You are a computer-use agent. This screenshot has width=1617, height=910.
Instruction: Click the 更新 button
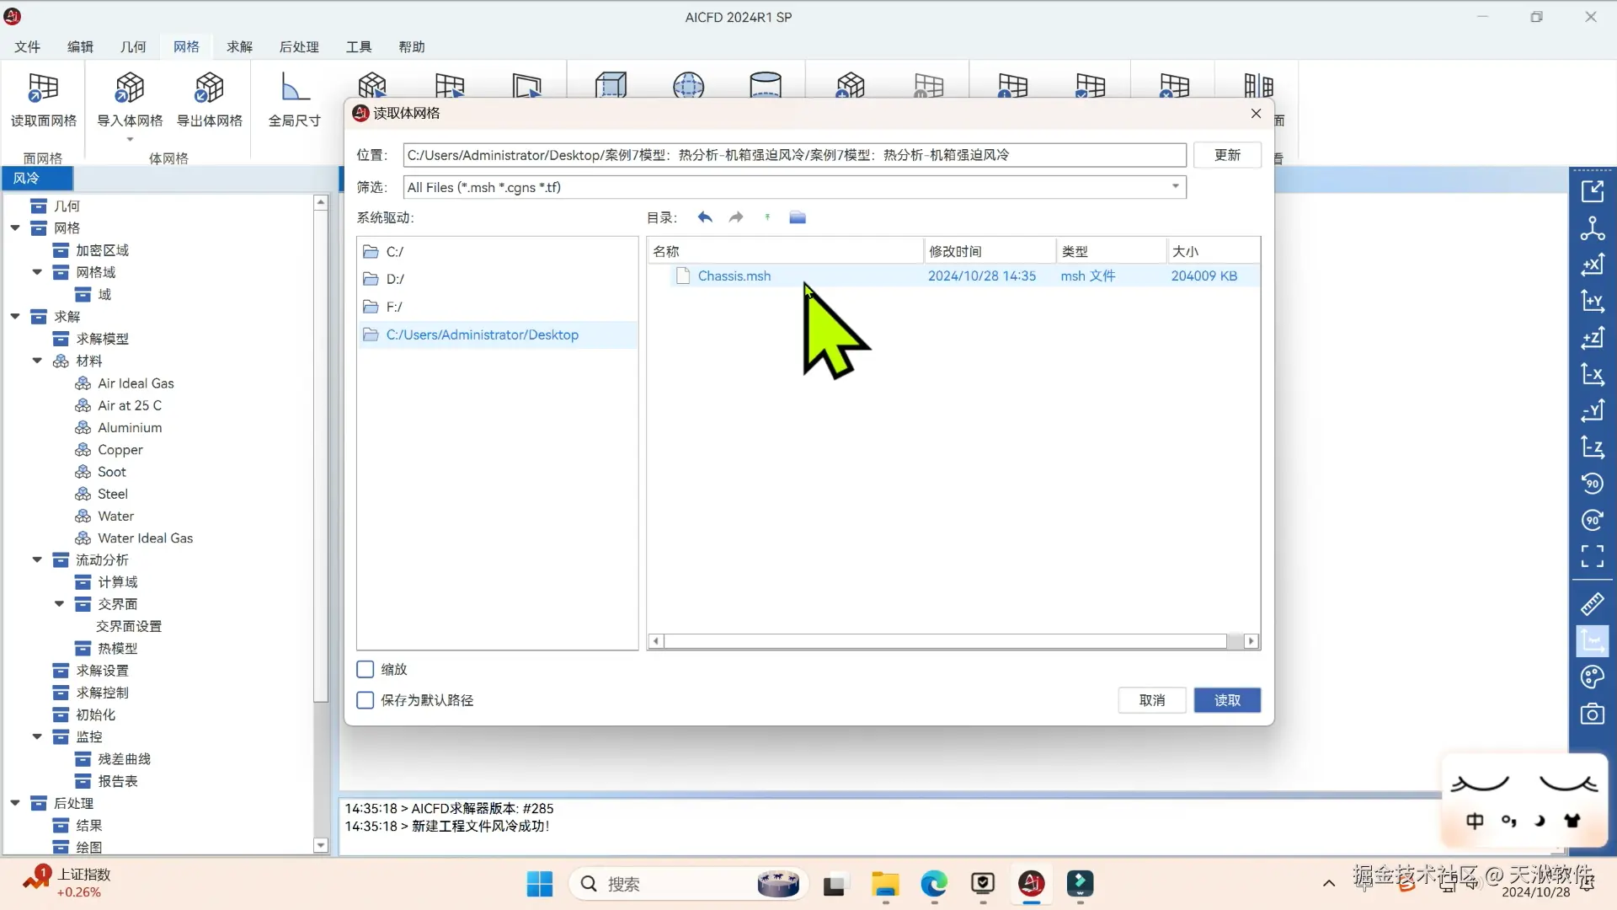click(x=1226, y=155)
